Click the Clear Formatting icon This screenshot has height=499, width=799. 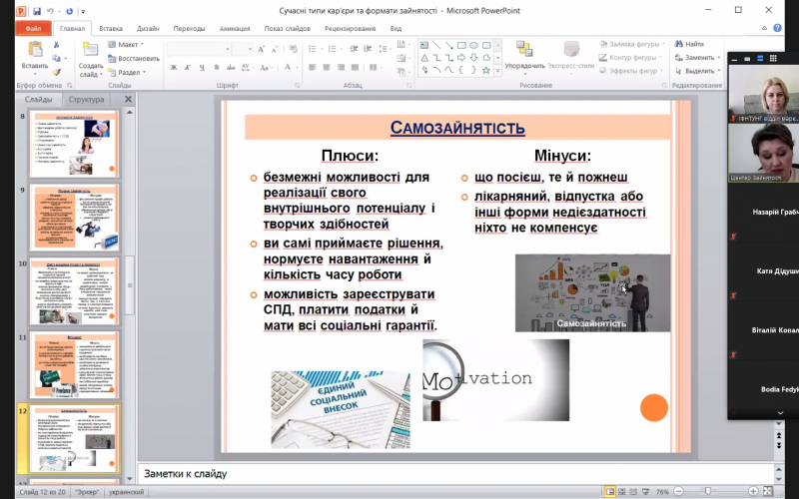point(293,49)
